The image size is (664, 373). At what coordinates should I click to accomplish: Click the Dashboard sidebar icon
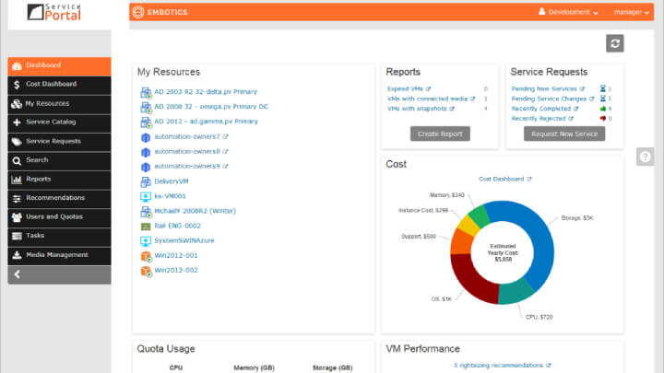click(17, 66)
